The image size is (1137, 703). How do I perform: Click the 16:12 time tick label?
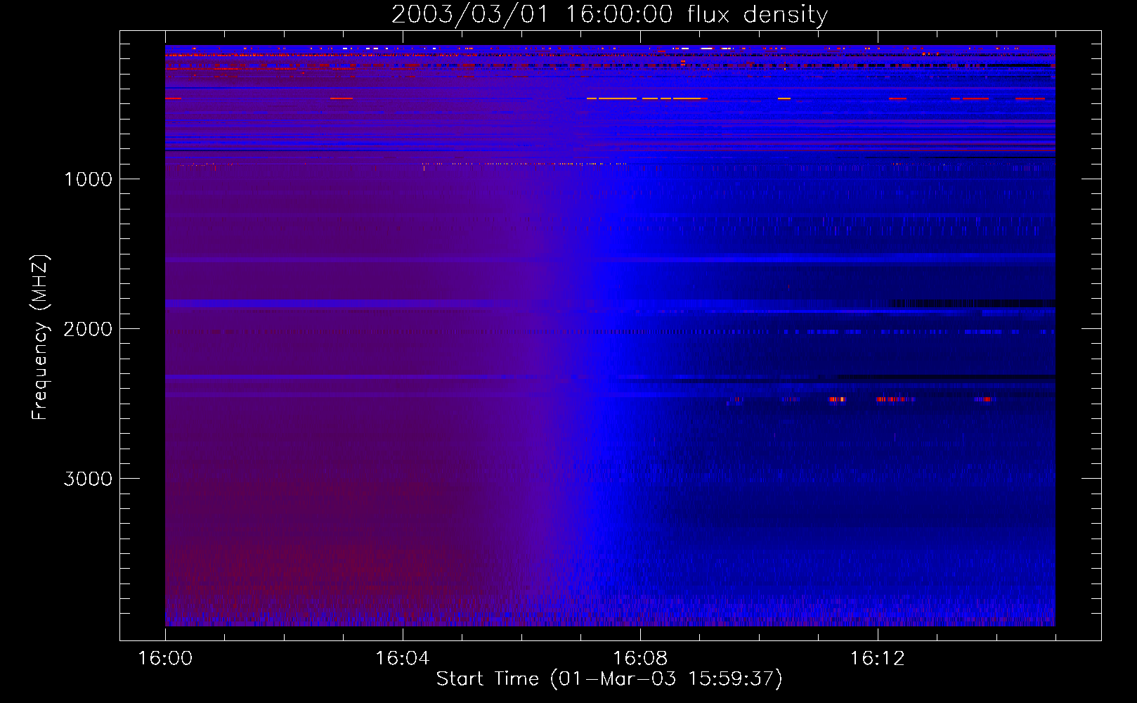tap(878, 659)
